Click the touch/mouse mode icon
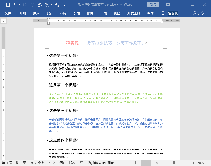The height and width of the screenshot is (166, 211). (57, 5)
